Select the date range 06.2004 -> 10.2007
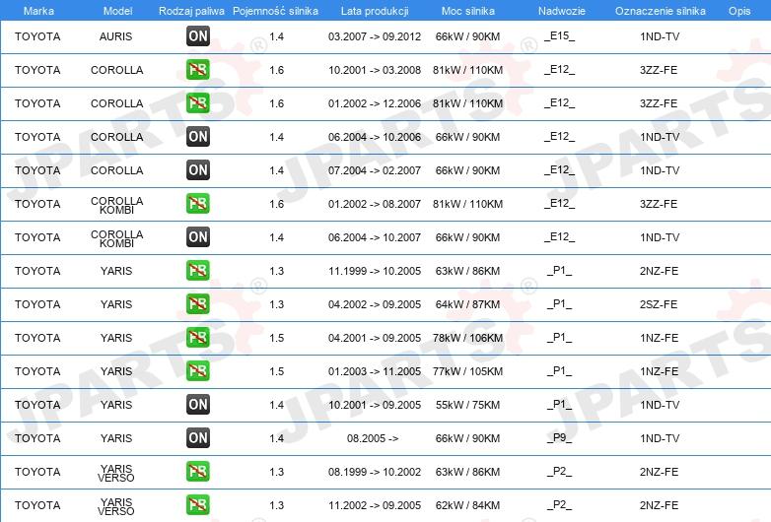 point(375,237)
